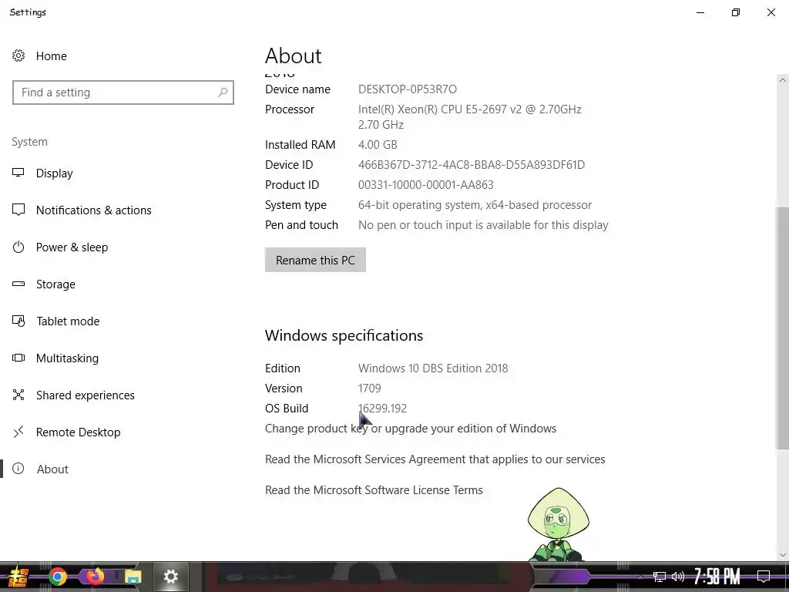Close the Settings window
This screenshot has width=789, height=592.
771,12
